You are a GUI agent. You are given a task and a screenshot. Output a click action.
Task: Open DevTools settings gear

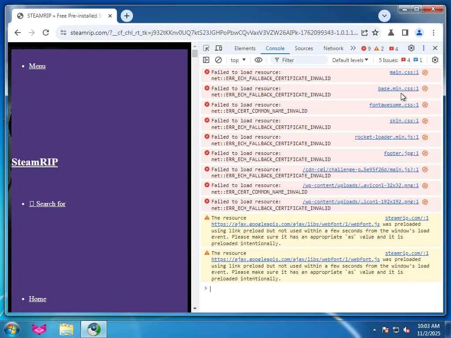(x=411, y=48)
